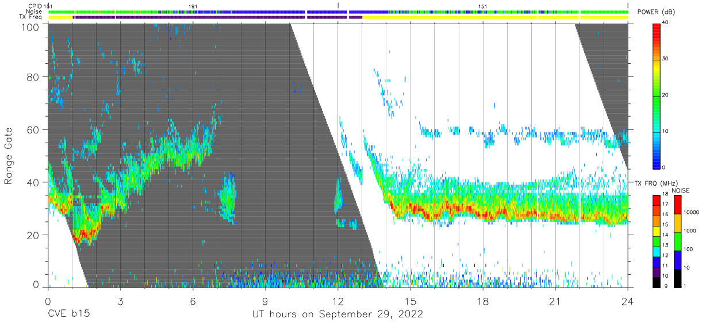Click the "20" range gate y-axis tick
Screen dimensions: 706x326
(x=32, y=236)
